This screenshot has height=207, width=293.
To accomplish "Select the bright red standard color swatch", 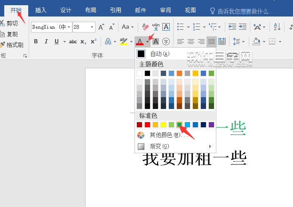I will pos(147,124).
